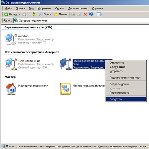The height and width of the screenshot is (149, 149).
Task: Open the Вид menu
Action: (31, 8)
